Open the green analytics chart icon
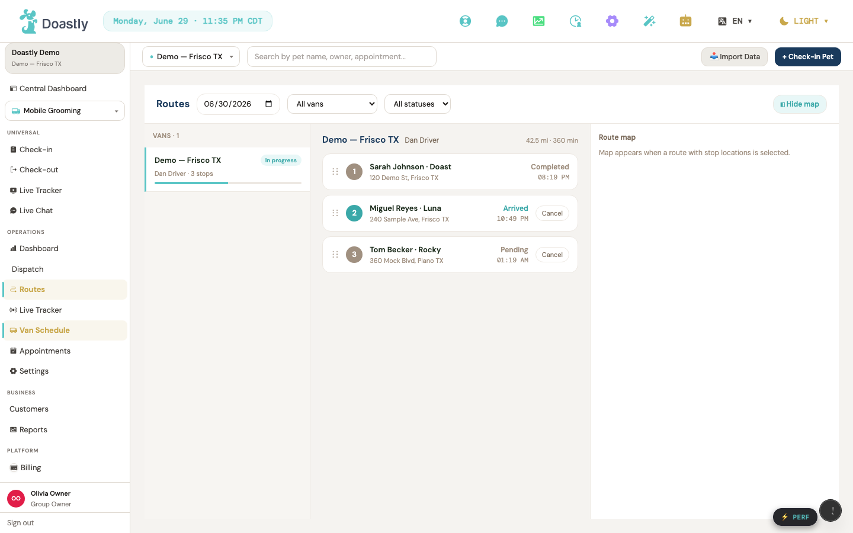853x533 pixels. [538, 21]
